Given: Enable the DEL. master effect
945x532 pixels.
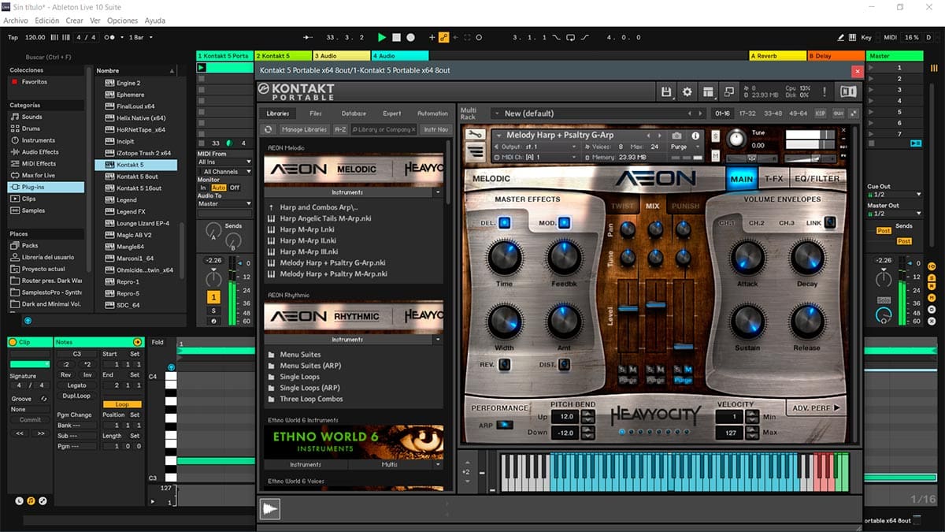Looking at the screenshot, I should (504, 223).
